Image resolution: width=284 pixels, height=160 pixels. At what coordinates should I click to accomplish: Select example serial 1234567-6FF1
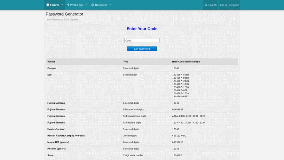180,90
